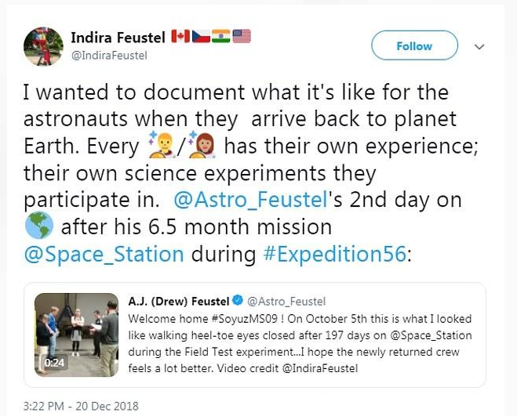Viewport: 517px width, 416px height.
Task: Click the 0:24 video duration badge
Action: 53,363
